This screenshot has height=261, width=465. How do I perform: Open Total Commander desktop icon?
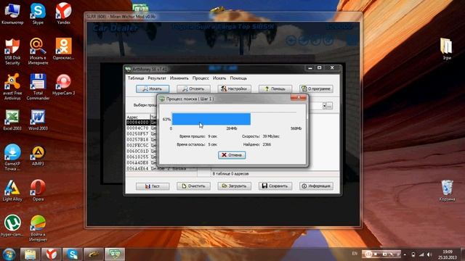pyautogui.click(x=38, y=87)
